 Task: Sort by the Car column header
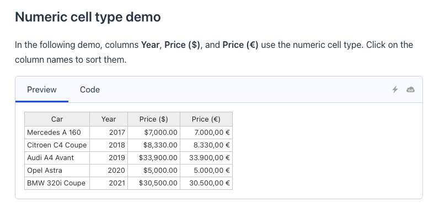[57, 119]
